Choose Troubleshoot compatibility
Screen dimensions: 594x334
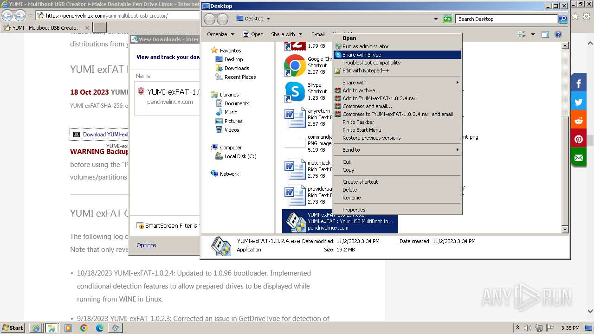[397, 63]
